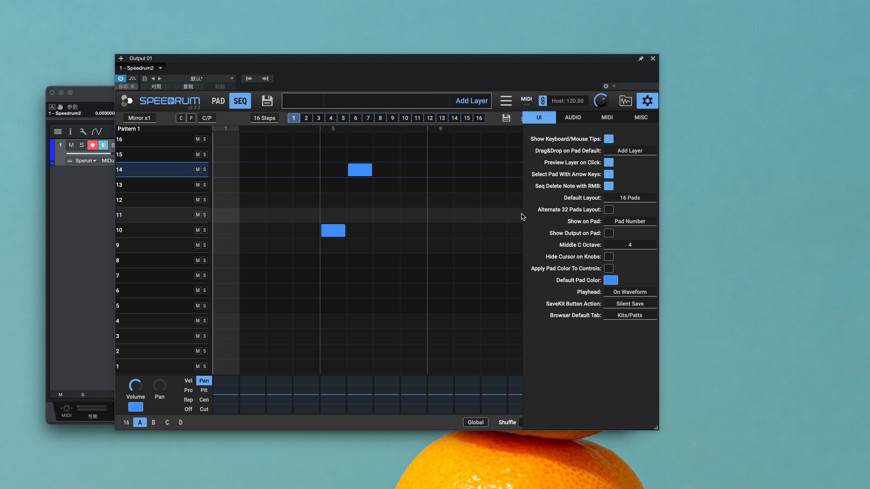Toggle Preview Layer on Click checkbox

point(609,163)
